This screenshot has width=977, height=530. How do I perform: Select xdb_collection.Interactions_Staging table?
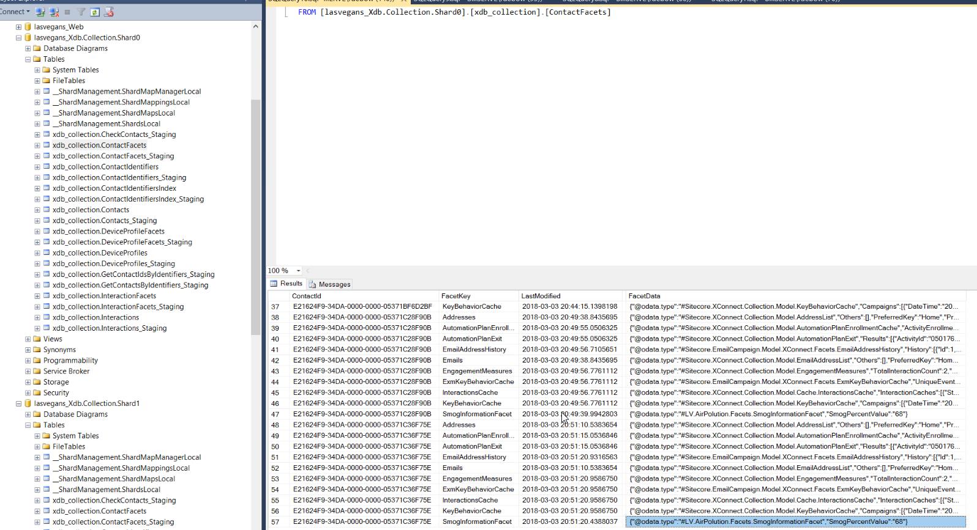110,328
